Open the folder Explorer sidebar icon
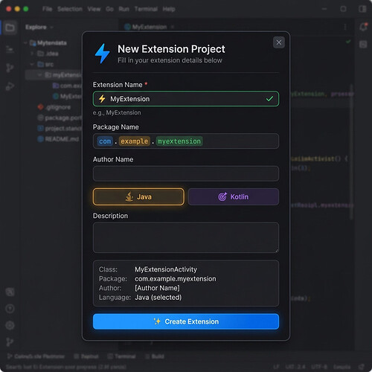 pyautogui.click(x=10, y=28)
